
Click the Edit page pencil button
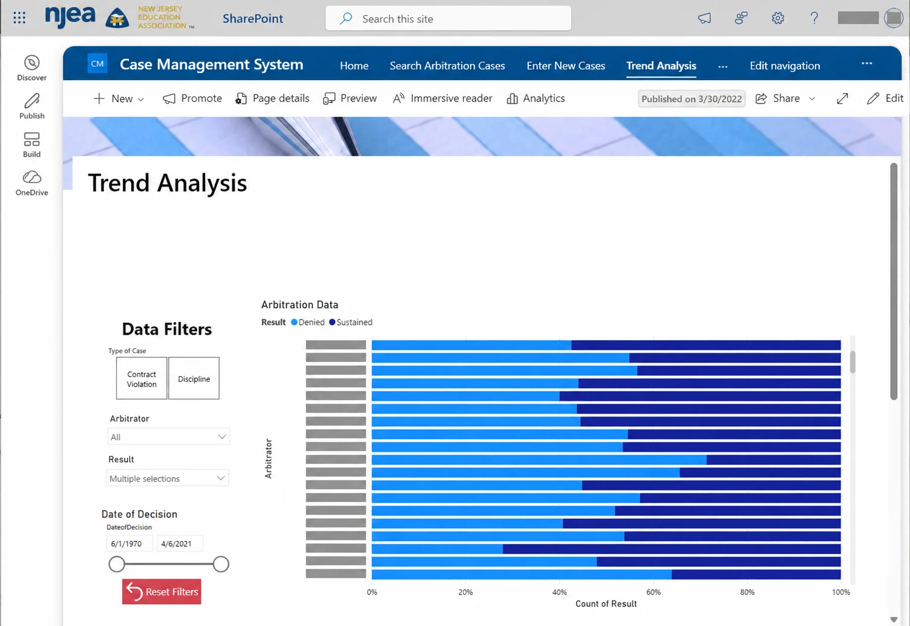[x=885, y=98]
